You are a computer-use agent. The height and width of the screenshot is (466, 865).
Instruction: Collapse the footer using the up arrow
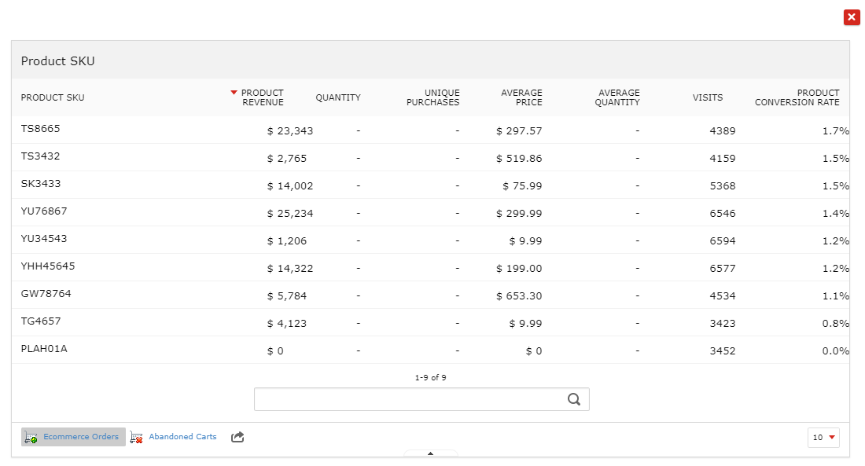tap(430, 453)
